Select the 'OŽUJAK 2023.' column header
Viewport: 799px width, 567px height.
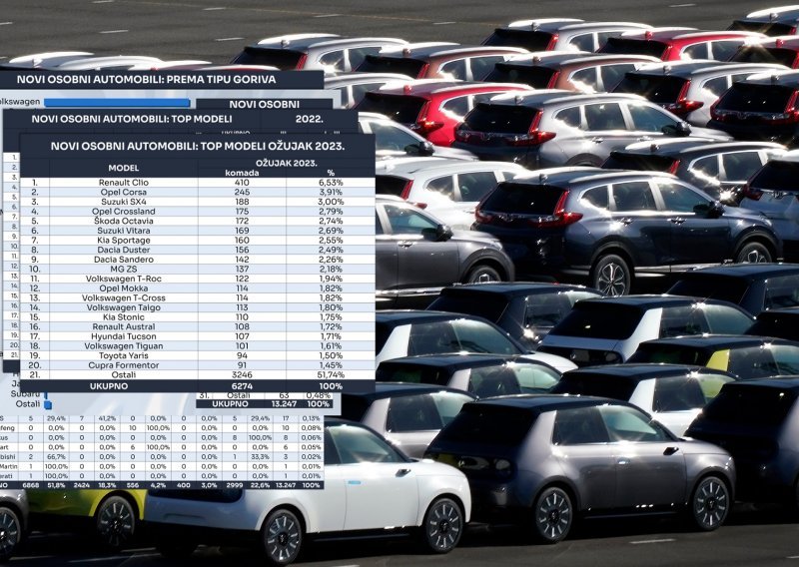287,164
